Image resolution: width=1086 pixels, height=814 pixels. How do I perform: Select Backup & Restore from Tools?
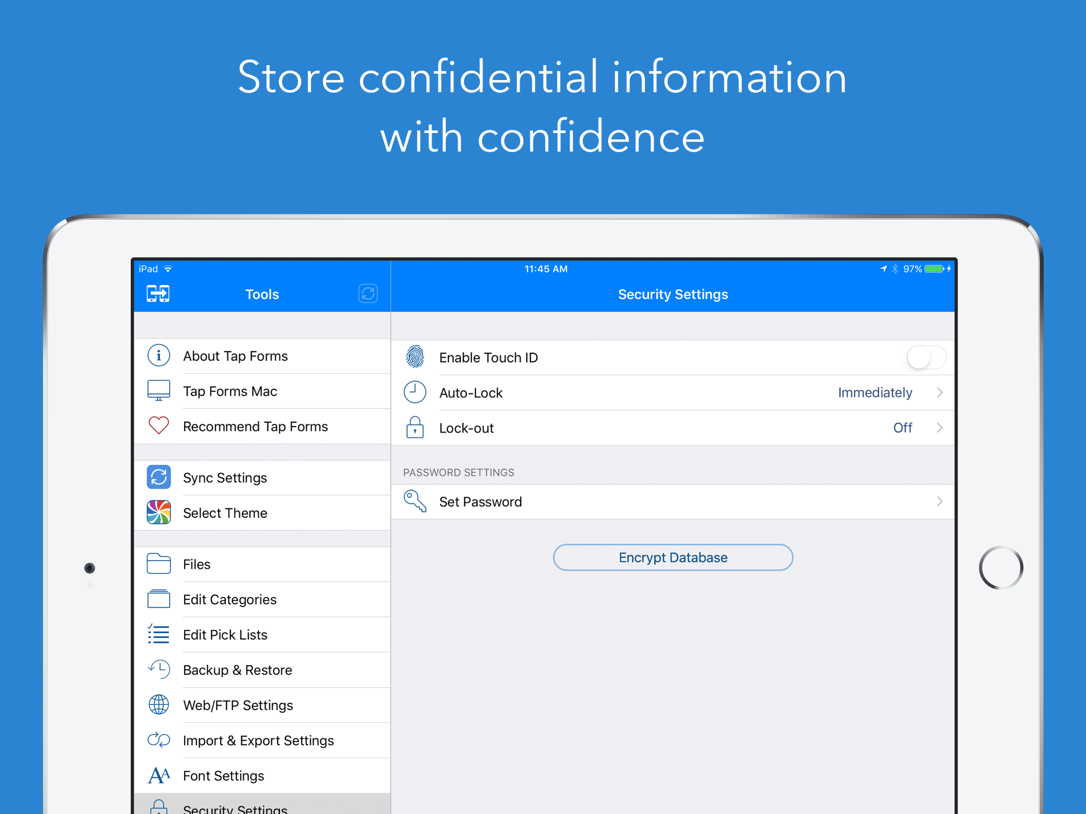tap(237, 670)
